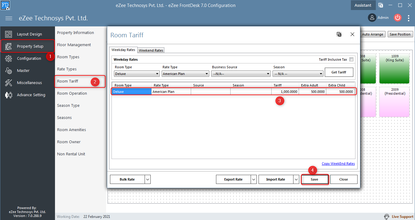Open Non Rental Unit menu item
This screenshot has width=415, height=220.
click(71, 154)
